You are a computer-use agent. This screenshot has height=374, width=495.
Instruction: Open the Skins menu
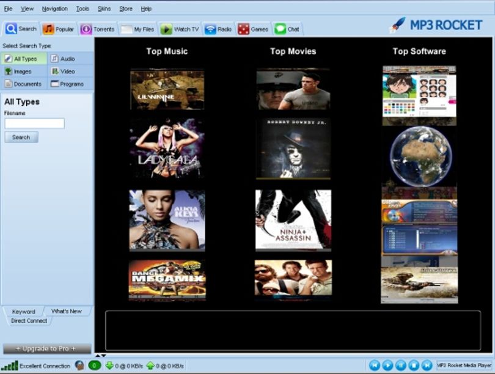click(x=104, y=9)
